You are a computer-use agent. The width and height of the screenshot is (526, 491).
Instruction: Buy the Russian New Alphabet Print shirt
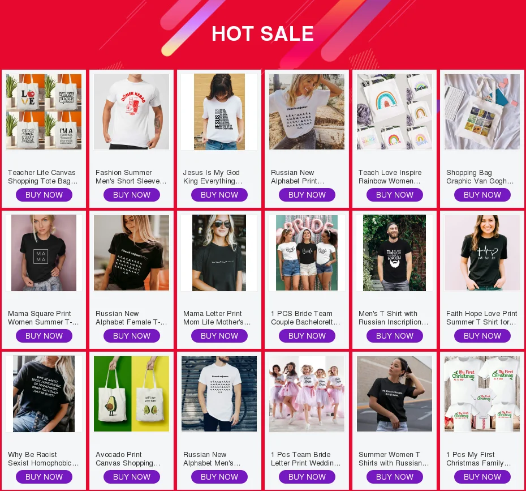[307, 195]
